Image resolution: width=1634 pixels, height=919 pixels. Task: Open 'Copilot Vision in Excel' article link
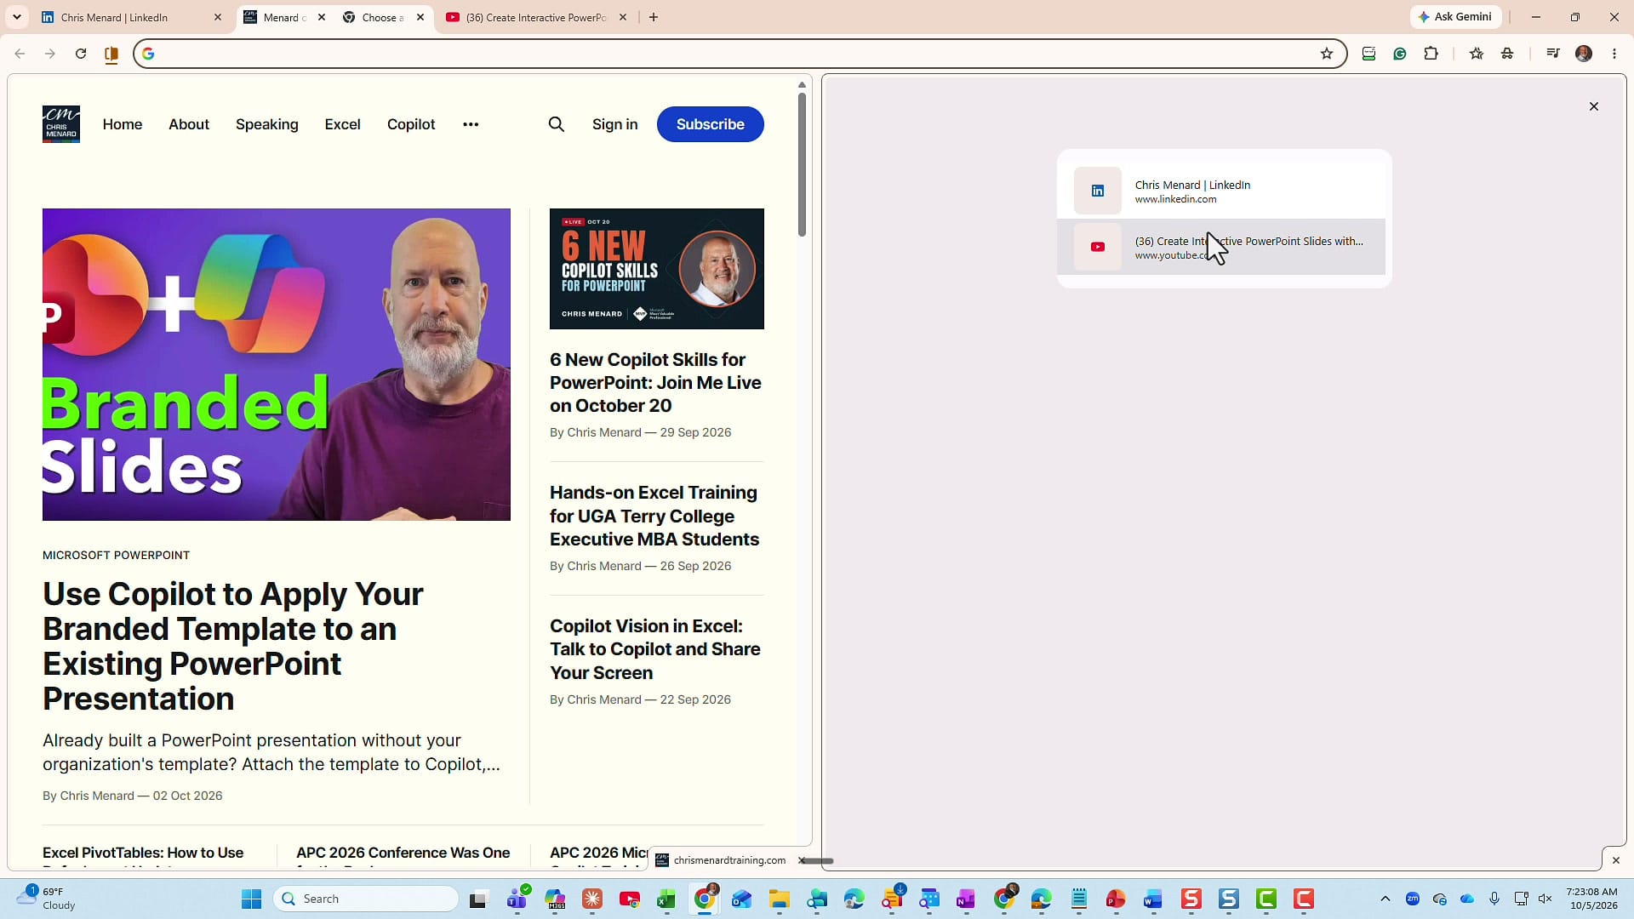(x=655, y=649)
